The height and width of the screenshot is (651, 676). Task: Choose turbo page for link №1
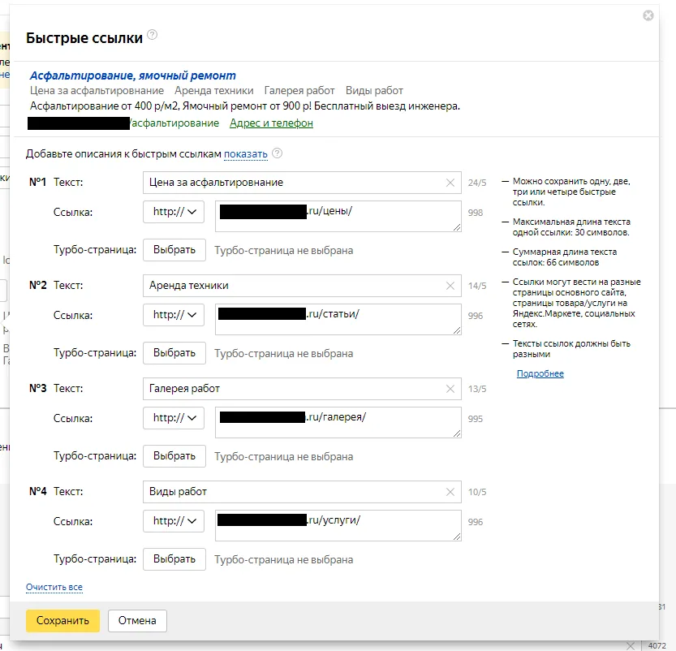(x=174, y=250)
